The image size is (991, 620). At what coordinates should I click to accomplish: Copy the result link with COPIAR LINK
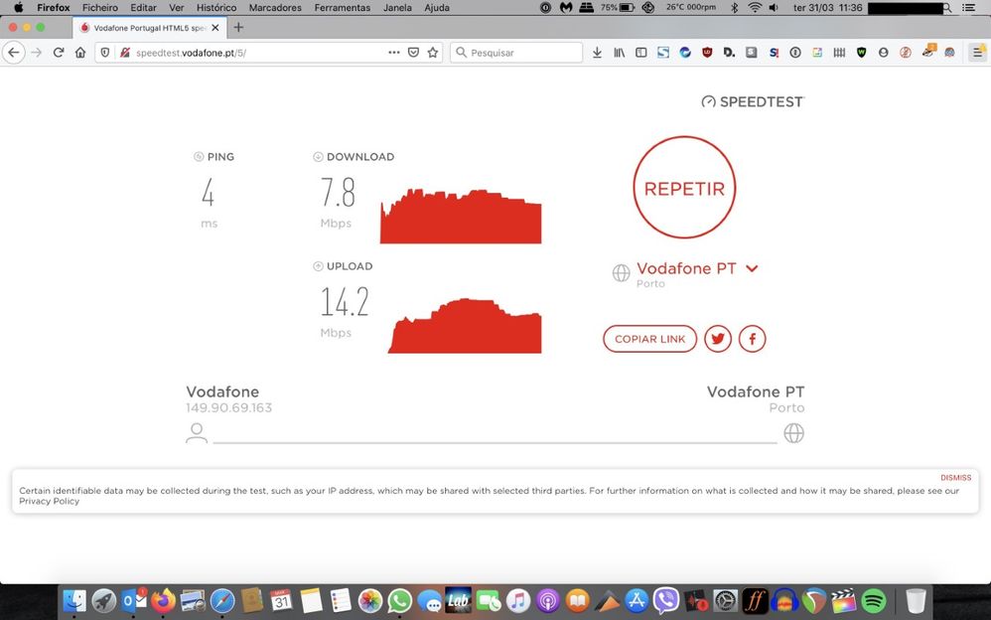point(649,339)
